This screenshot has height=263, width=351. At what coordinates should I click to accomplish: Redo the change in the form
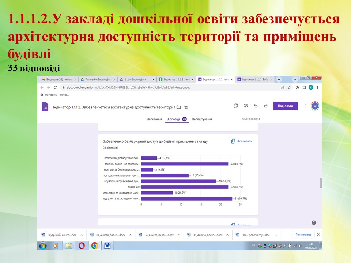point(266,106)
